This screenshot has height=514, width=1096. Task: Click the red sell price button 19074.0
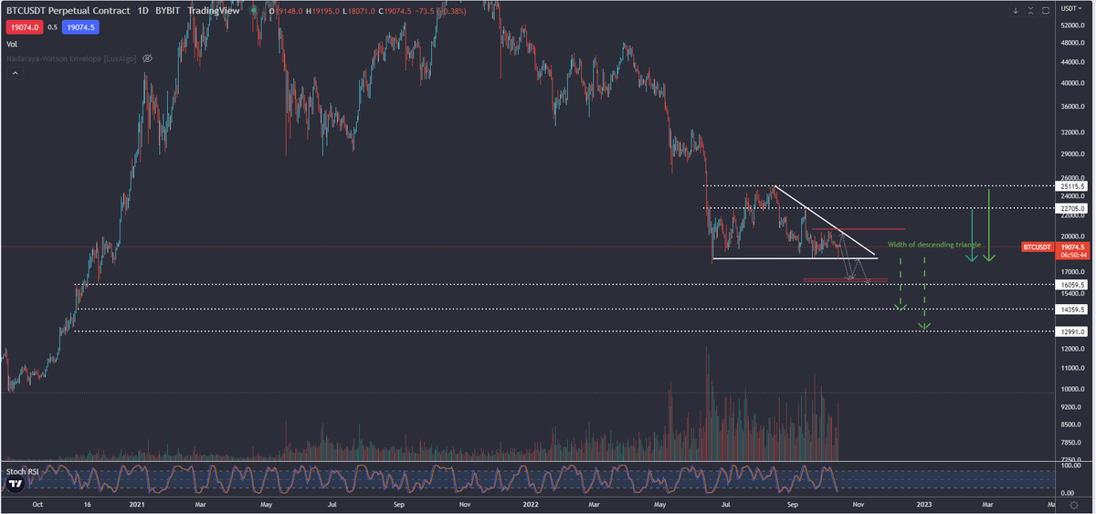click(23, 27)
